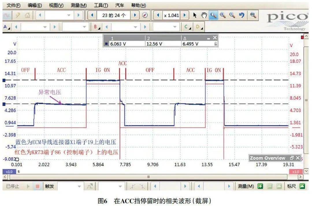Image resolution: width=312 pixels, height=206 pixels.
Task: Click the pencil persistence mode icon
Action: pyautogui.click(x=18, y=15)
